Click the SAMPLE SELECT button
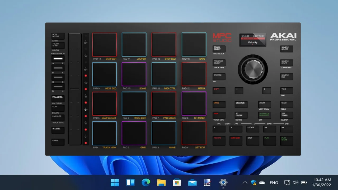Viewport: 338px width, 190px height. [x=287, y=49]
